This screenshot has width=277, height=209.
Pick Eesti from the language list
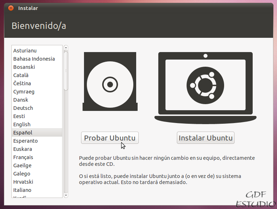[37, 116]
